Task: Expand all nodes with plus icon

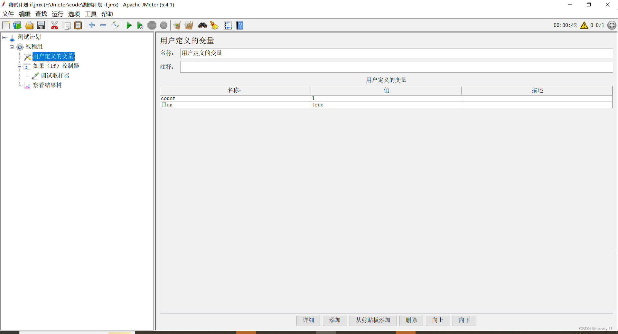Action: pos(92,25)
